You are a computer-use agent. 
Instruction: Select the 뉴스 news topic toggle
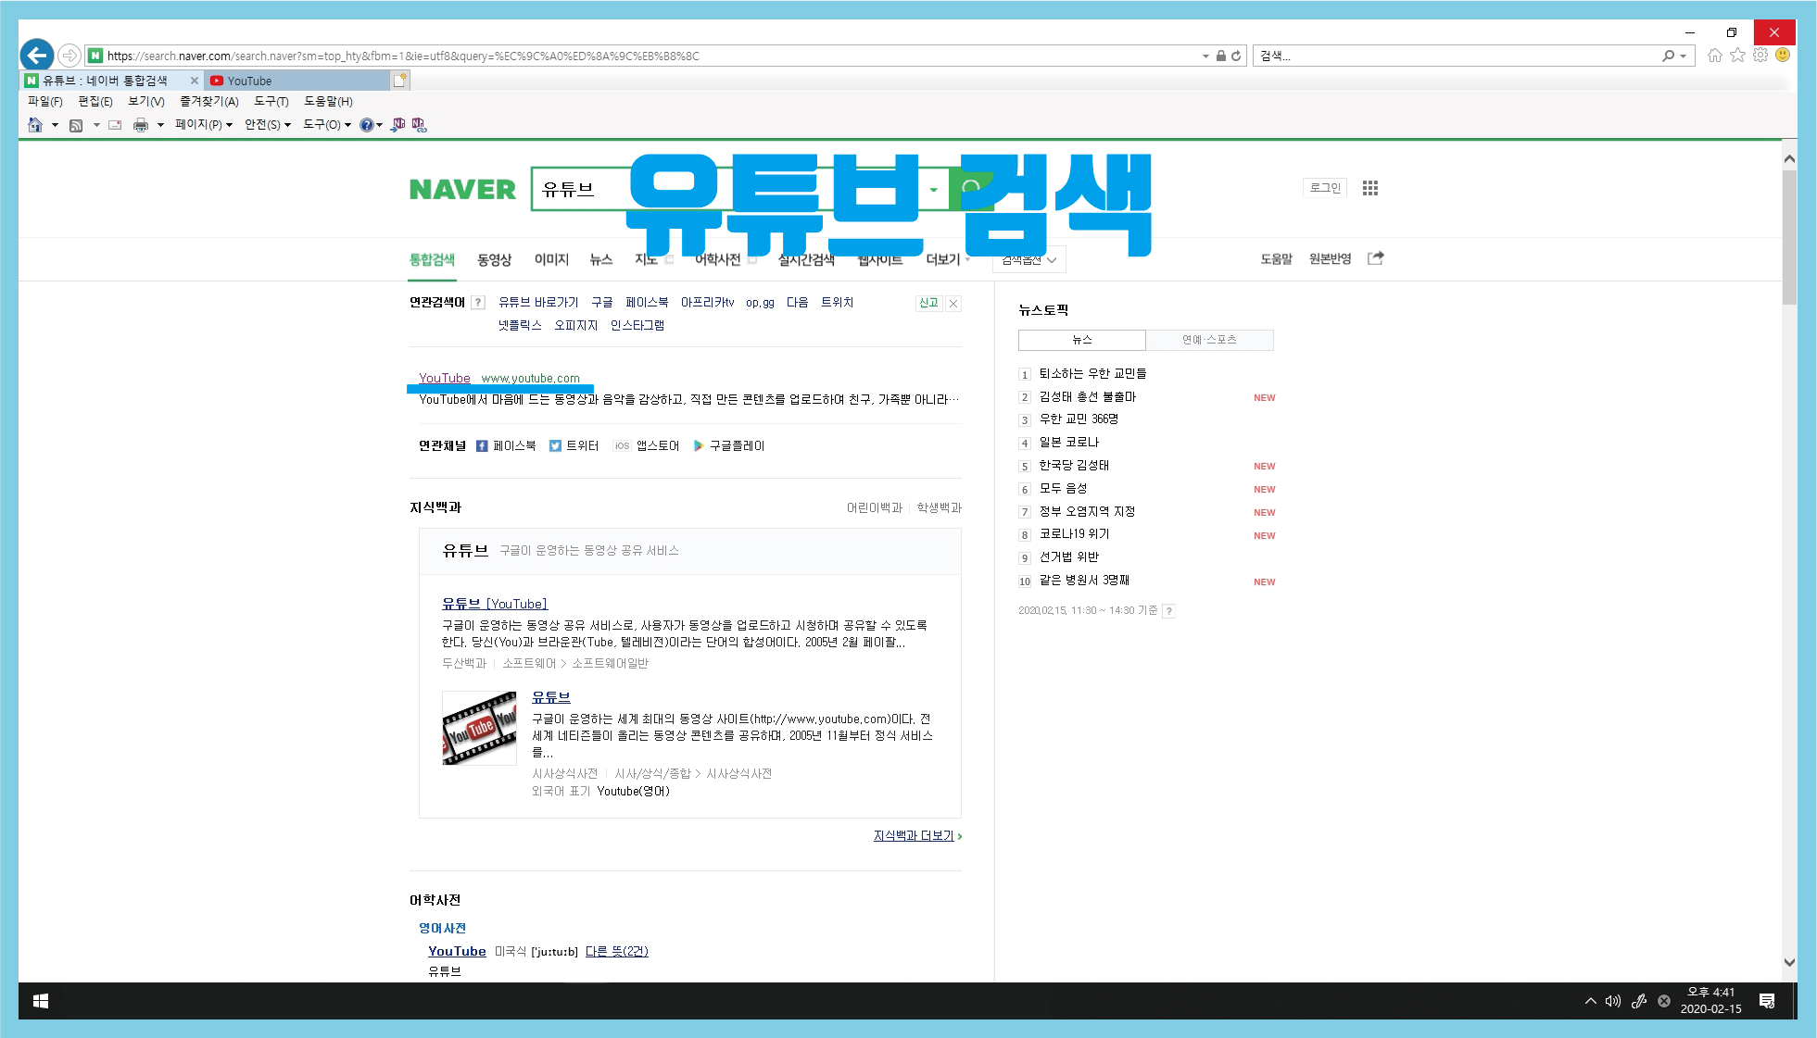[1081, 340]
